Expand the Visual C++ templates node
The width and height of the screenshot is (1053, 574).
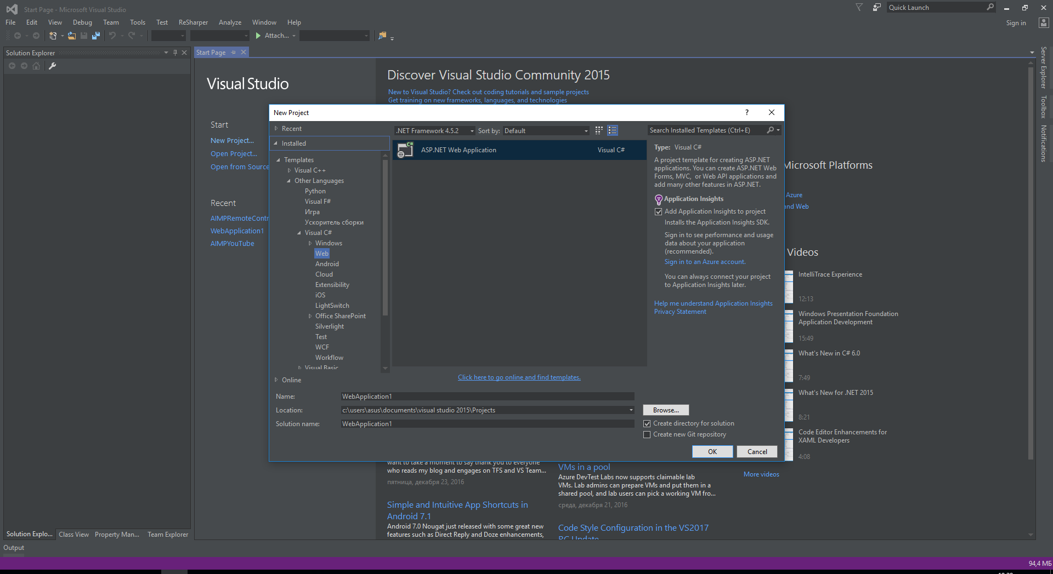point(289,170)
